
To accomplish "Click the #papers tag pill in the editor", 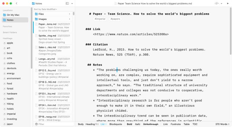I will [115, 19].
